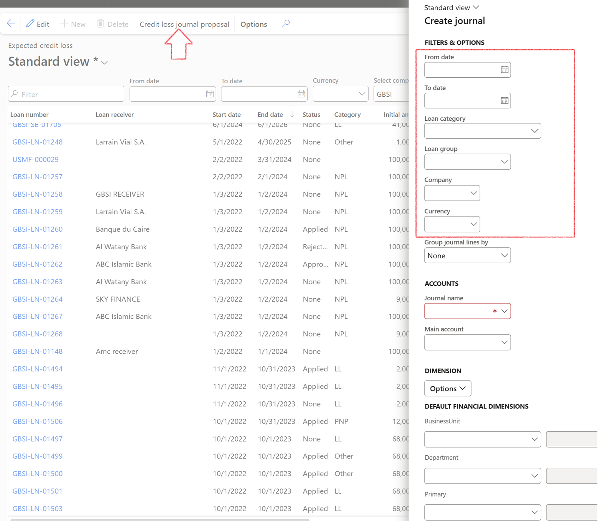Click the back arrow icon
The image size is (606, 521).
pyautogui.click(x=11, y=24)
